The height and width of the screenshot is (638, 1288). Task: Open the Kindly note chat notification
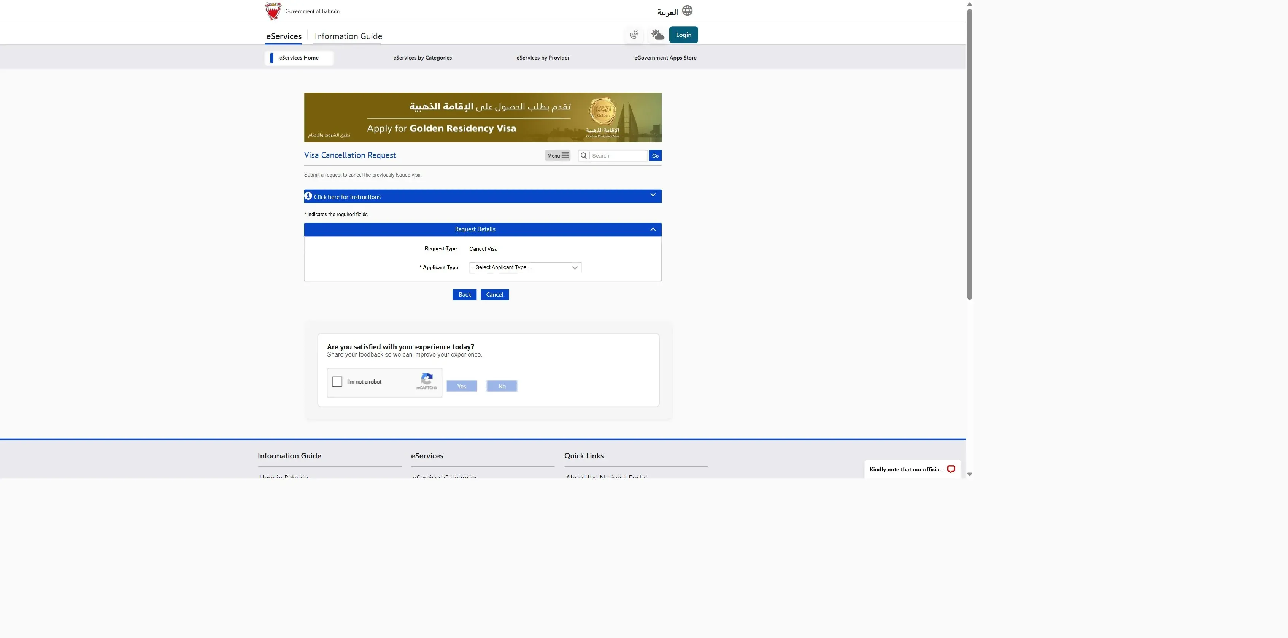pyautogui.click(x=912, y=469)
